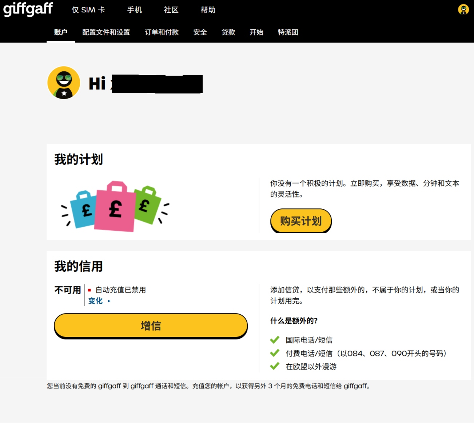Click the 变化 link for auto top-up
The image size is (474, 423).
tap(95, 301)
